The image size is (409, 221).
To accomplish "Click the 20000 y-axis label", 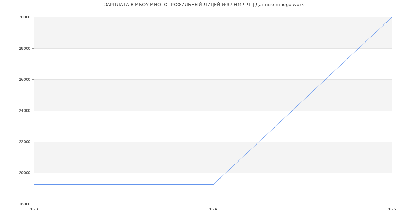I will [x=25, y=173].
